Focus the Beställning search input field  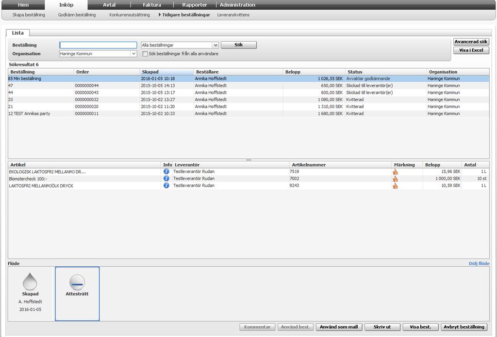click(98, 45)
